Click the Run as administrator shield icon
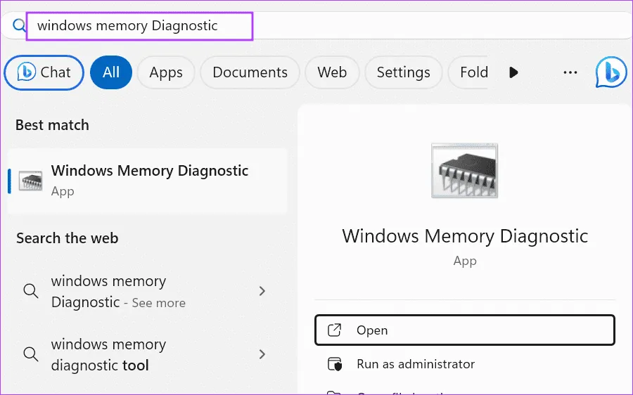 point(335,364)
